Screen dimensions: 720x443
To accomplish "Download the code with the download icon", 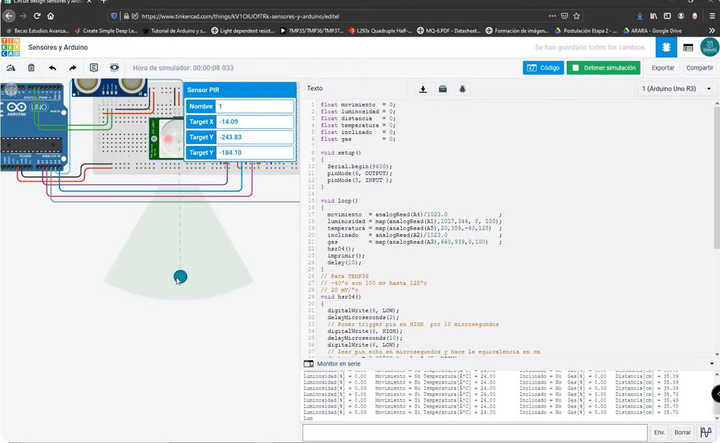I will point(423,89).
